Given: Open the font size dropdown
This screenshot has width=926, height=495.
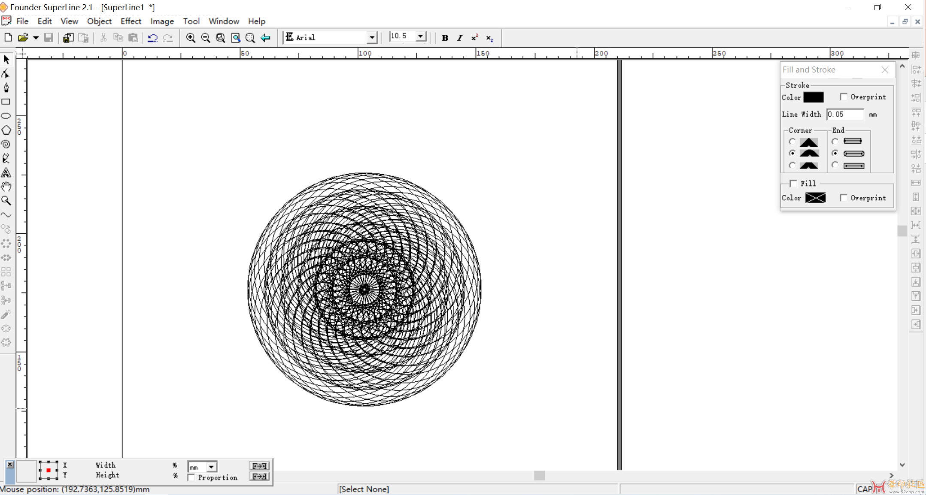Looking at the screenshot, I should (x=421, y=36).
